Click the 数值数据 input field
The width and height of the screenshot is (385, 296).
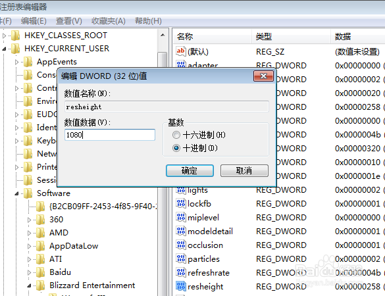pyautogui.click(x=110, y=135)
